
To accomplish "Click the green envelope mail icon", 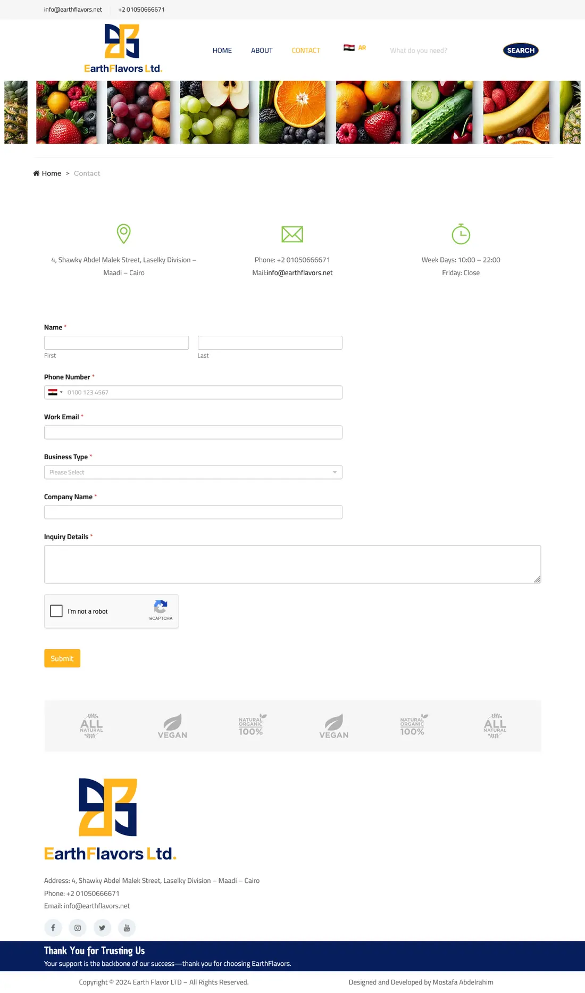I will 292,234.
